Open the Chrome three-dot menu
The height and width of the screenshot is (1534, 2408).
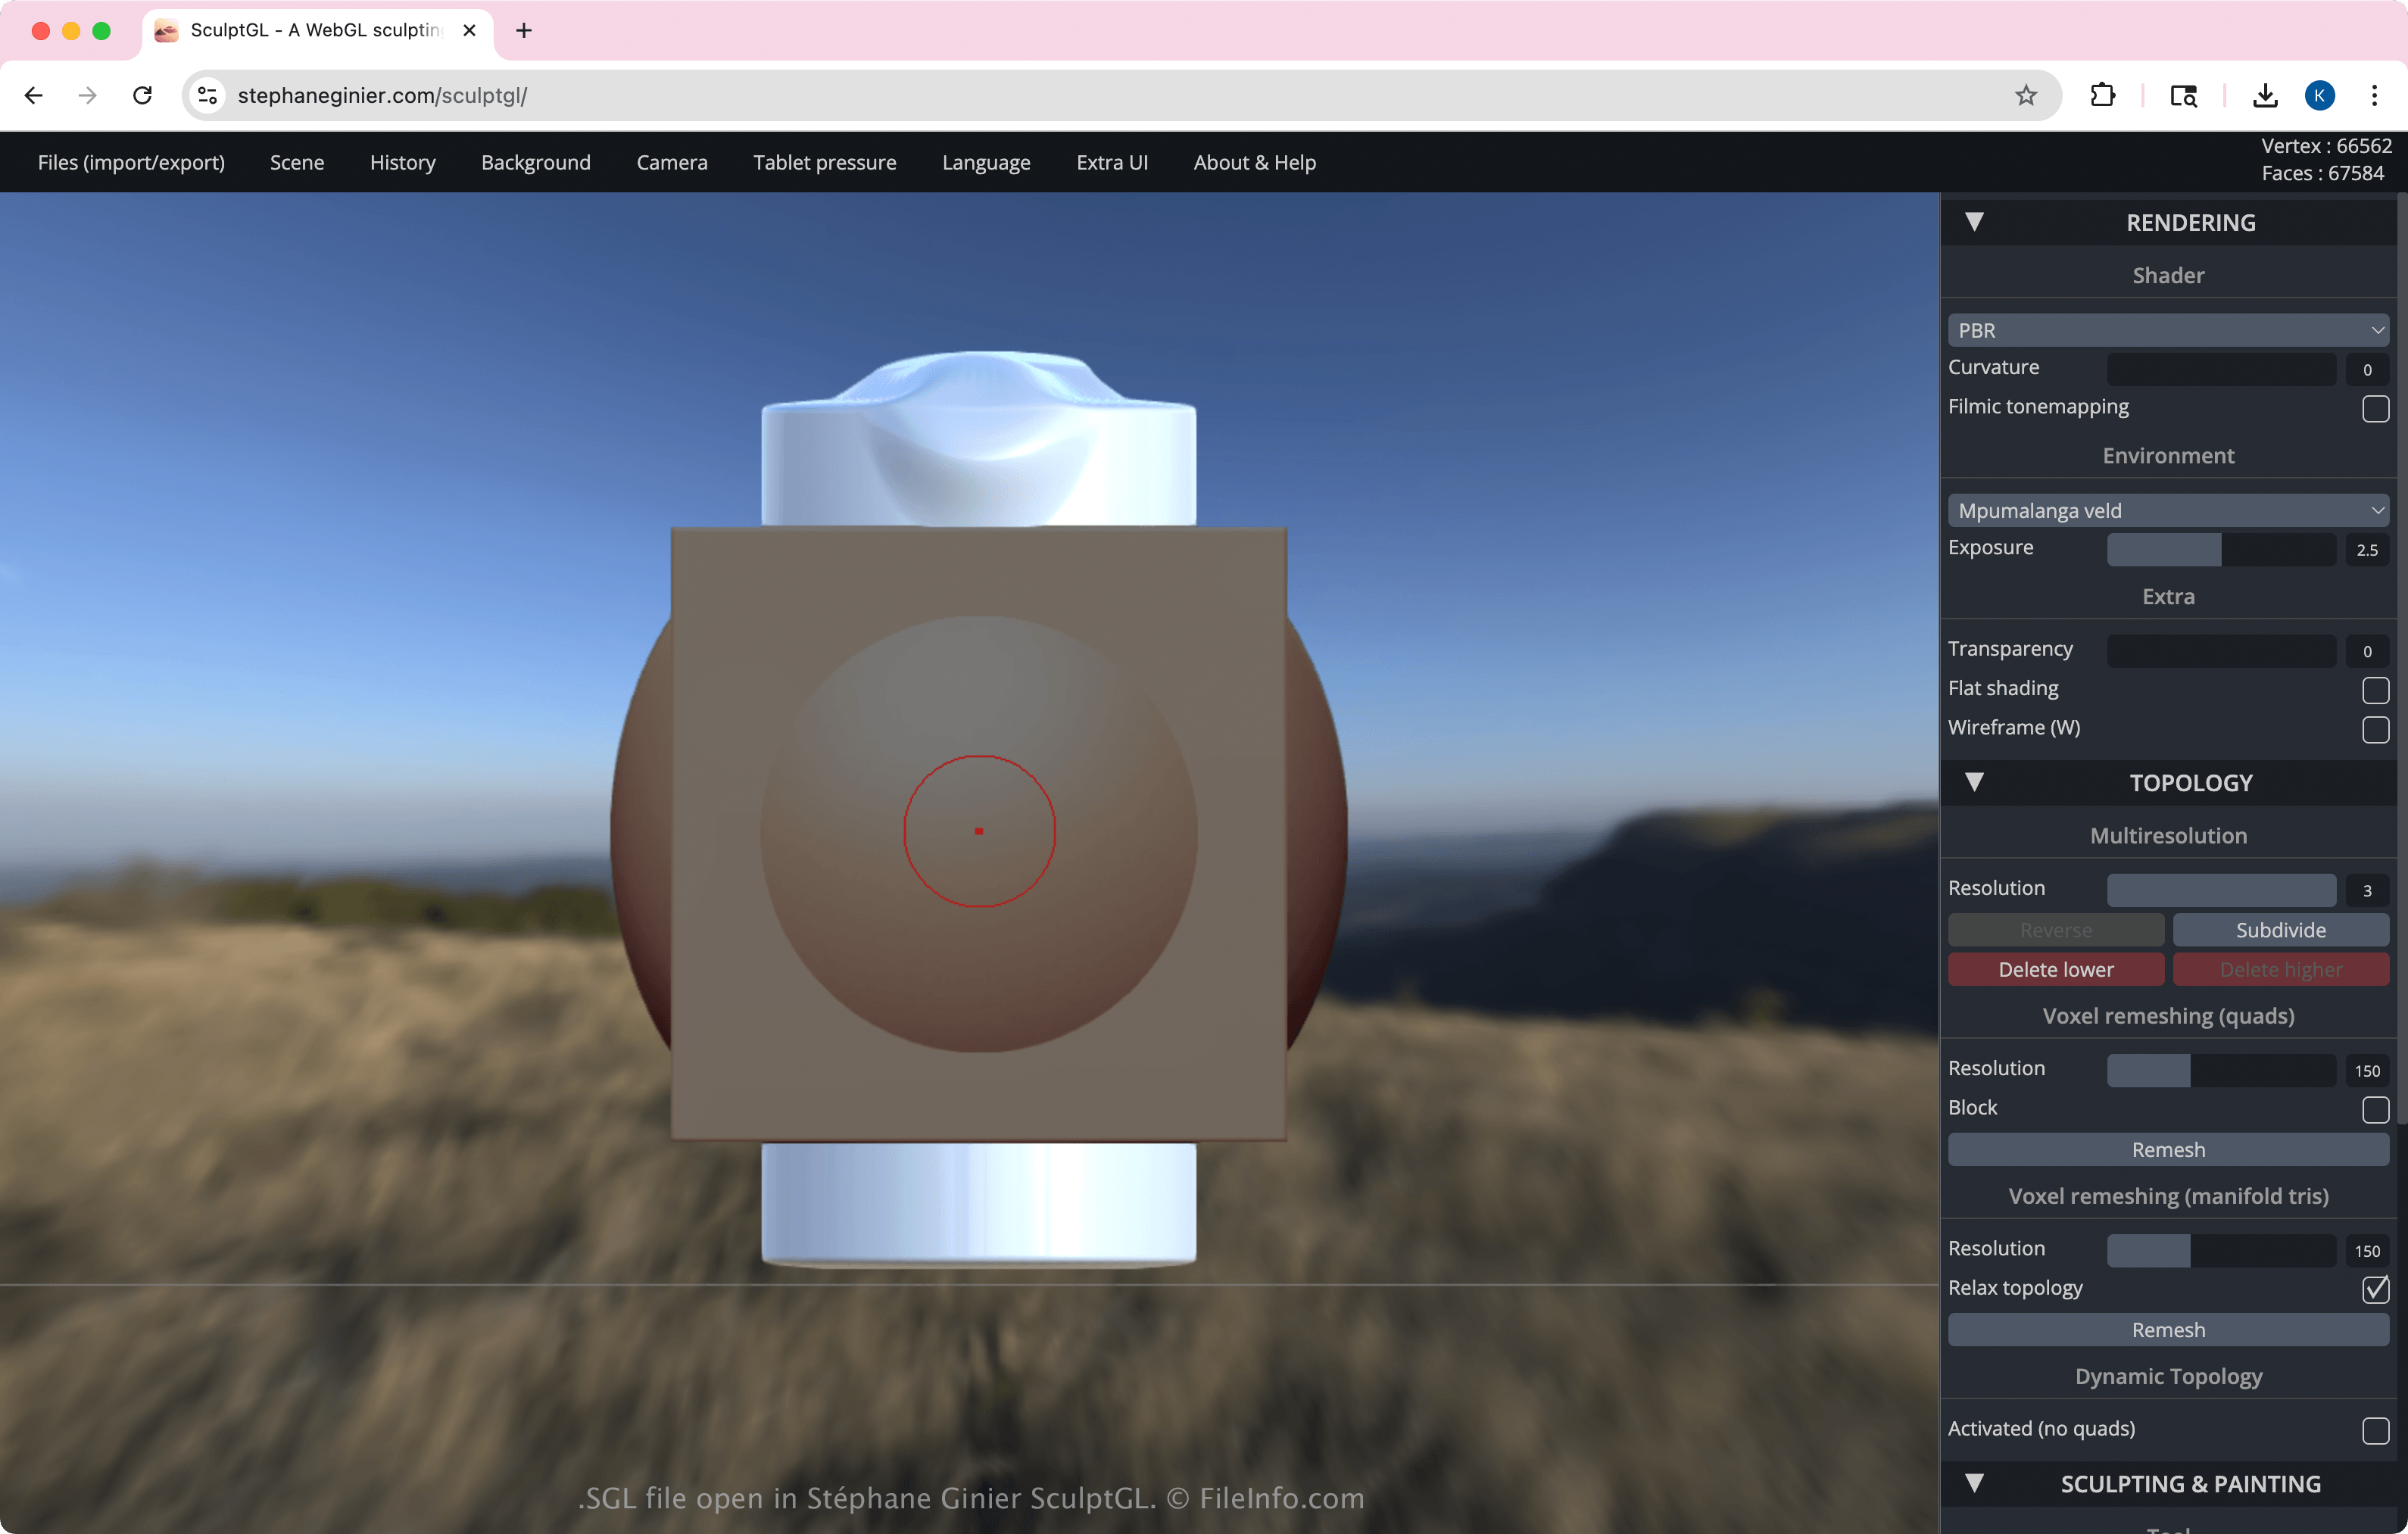tap(2373, 95)
